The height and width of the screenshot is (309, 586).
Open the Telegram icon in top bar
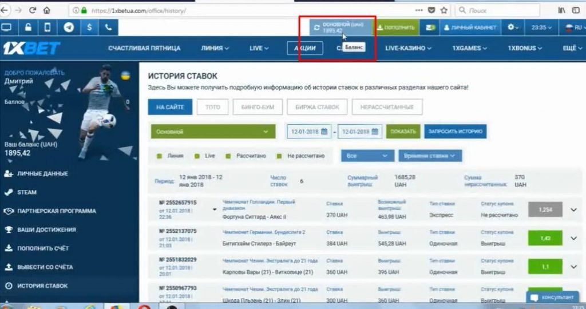click(69, 27)
